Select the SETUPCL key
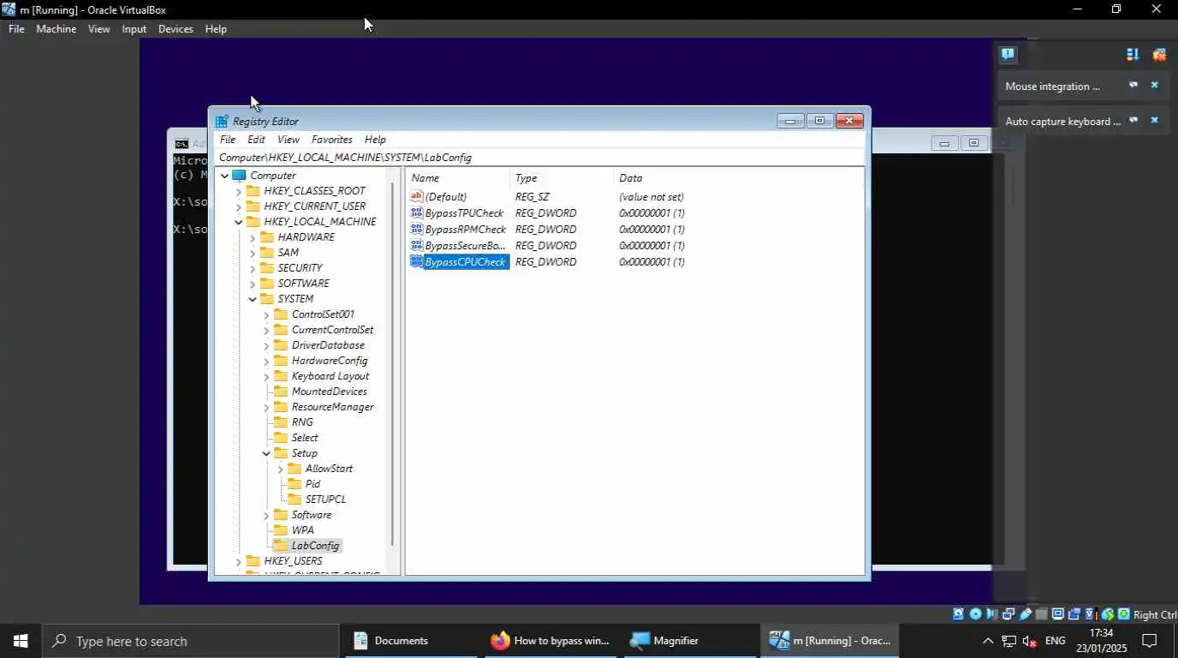This screenshot has height=658, width=1178. click(325, 499)
